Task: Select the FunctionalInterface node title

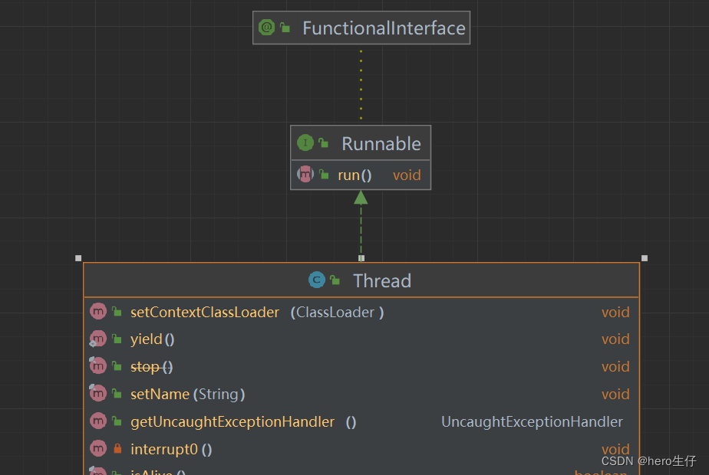Action: 384,28
